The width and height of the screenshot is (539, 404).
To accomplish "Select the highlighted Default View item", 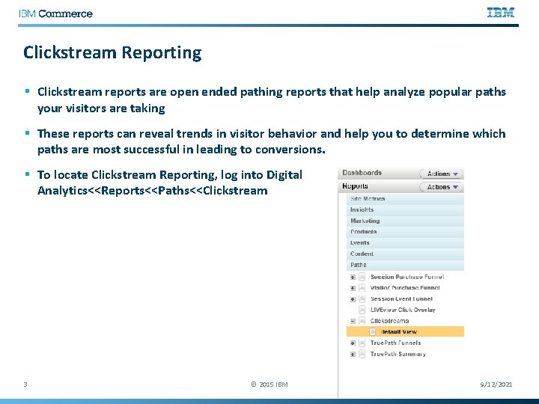I will pos(405,332).
